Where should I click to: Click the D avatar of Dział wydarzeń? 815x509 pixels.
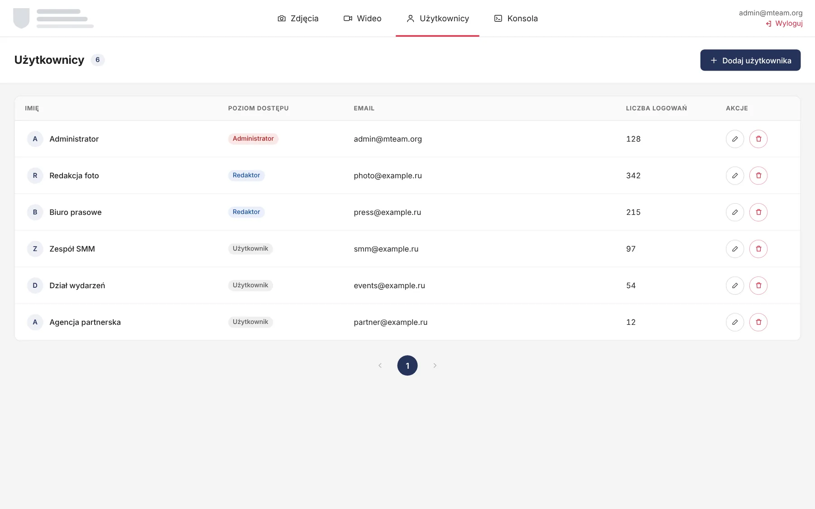(x=35, y=285)
